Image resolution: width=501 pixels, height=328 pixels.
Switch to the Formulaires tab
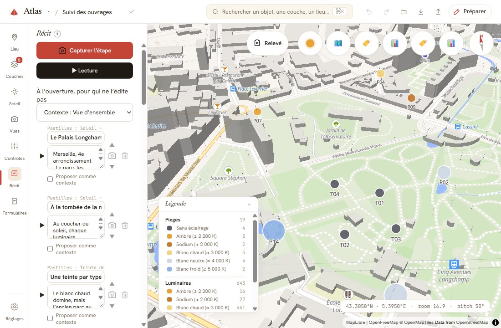point(15,205)
